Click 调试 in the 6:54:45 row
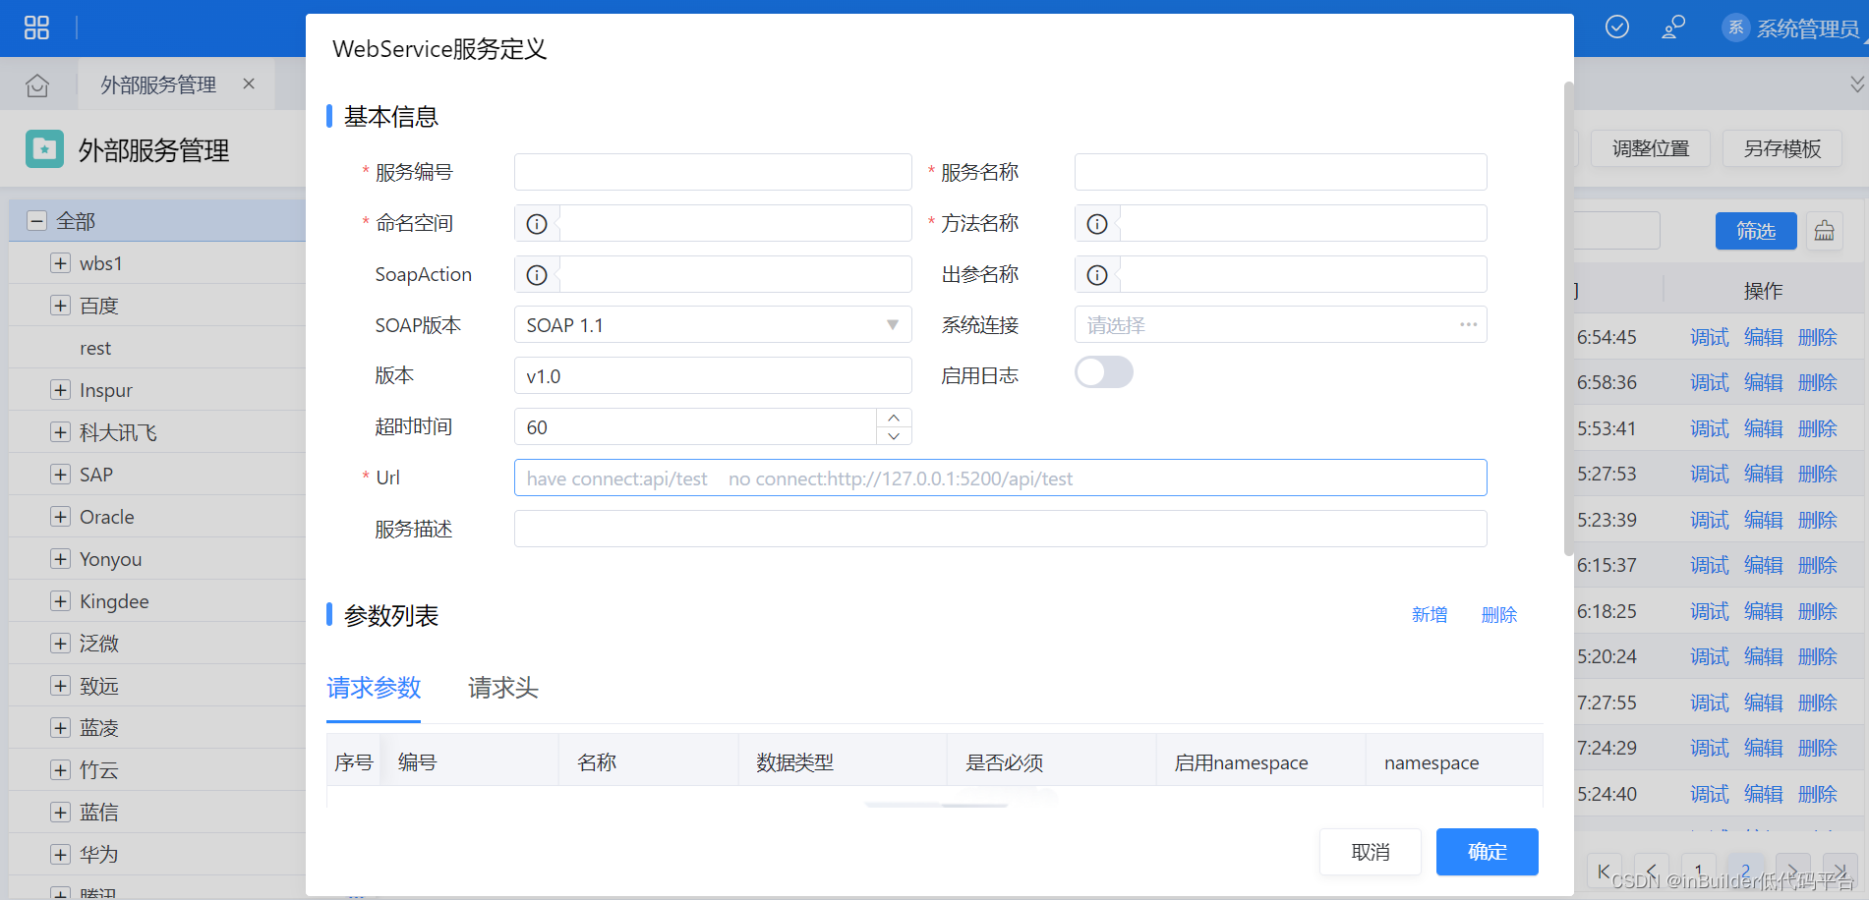Screen dimensions: 1869x900 [1710, 337]
